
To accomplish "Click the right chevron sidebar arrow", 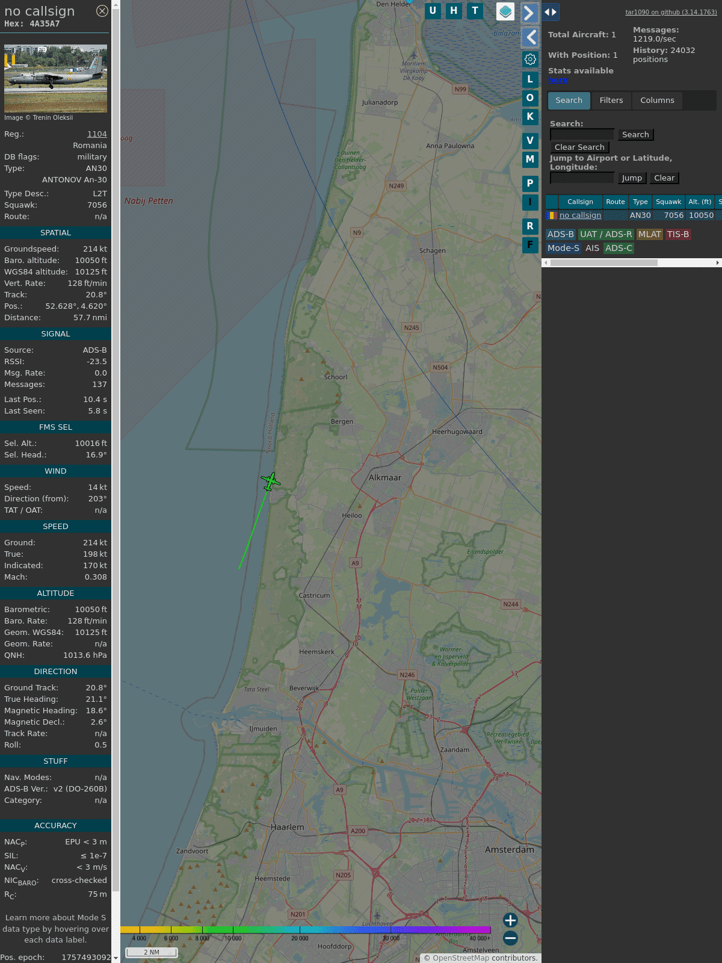I will [x=529, y=13].
